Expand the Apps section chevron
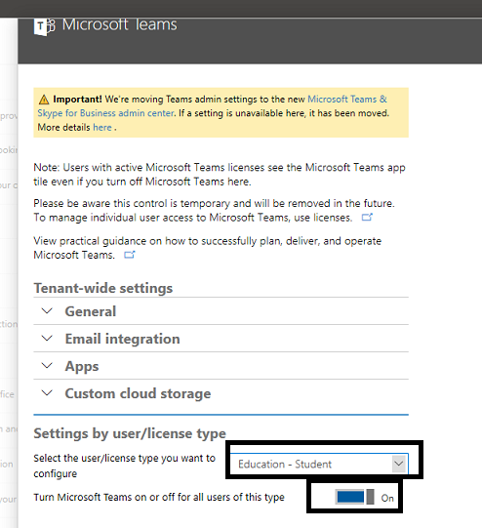 (47, 365)
